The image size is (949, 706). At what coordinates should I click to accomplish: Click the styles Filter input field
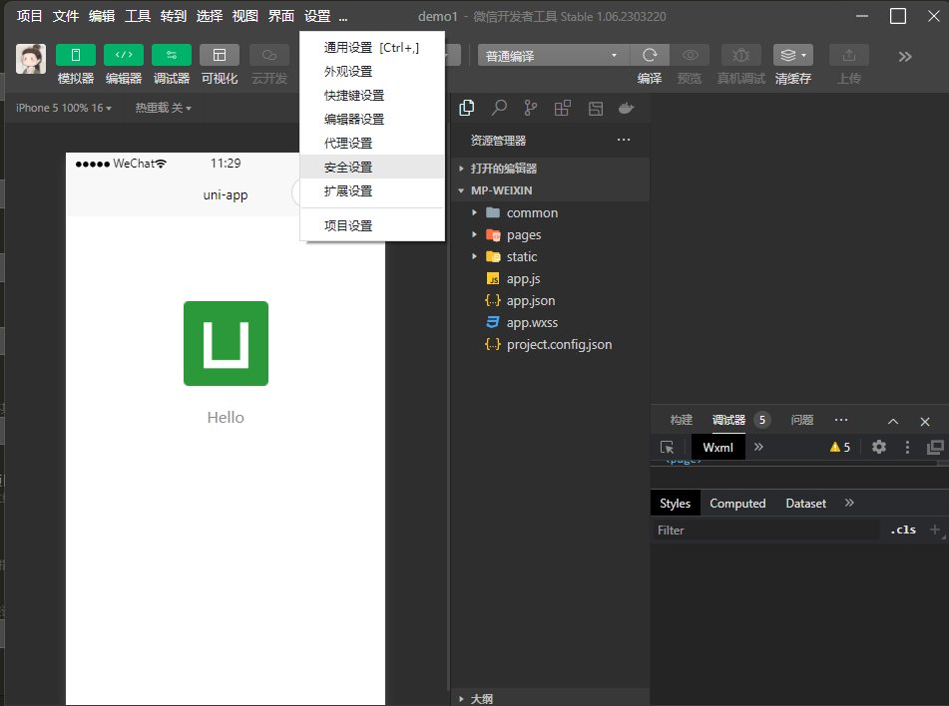pyautogui.click(x=765, y=529)
